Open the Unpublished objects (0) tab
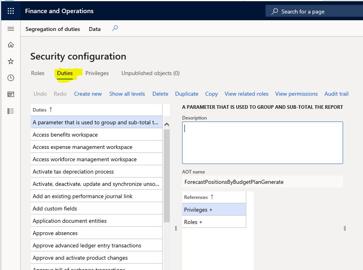The image size is (363, 270). [x=151, y=73]
